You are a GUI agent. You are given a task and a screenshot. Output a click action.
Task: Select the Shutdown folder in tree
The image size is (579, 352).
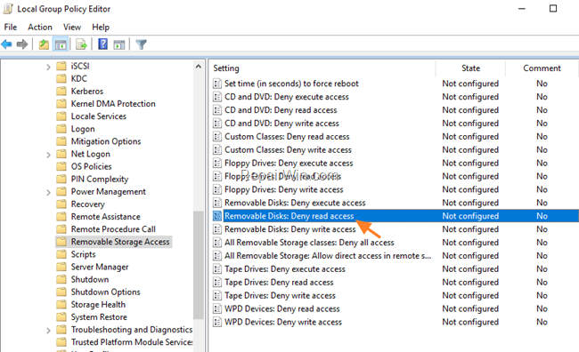[90, 279]
